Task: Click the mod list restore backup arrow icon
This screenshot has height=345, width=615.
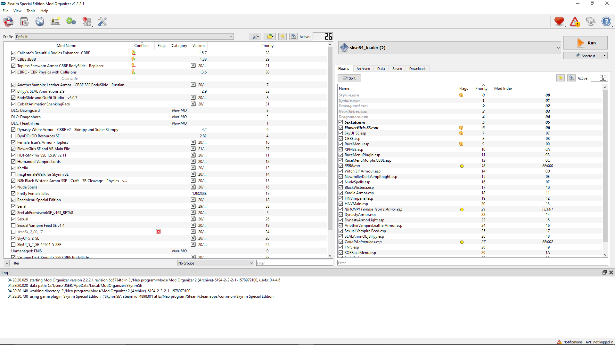Action: (x=282, y=36)
